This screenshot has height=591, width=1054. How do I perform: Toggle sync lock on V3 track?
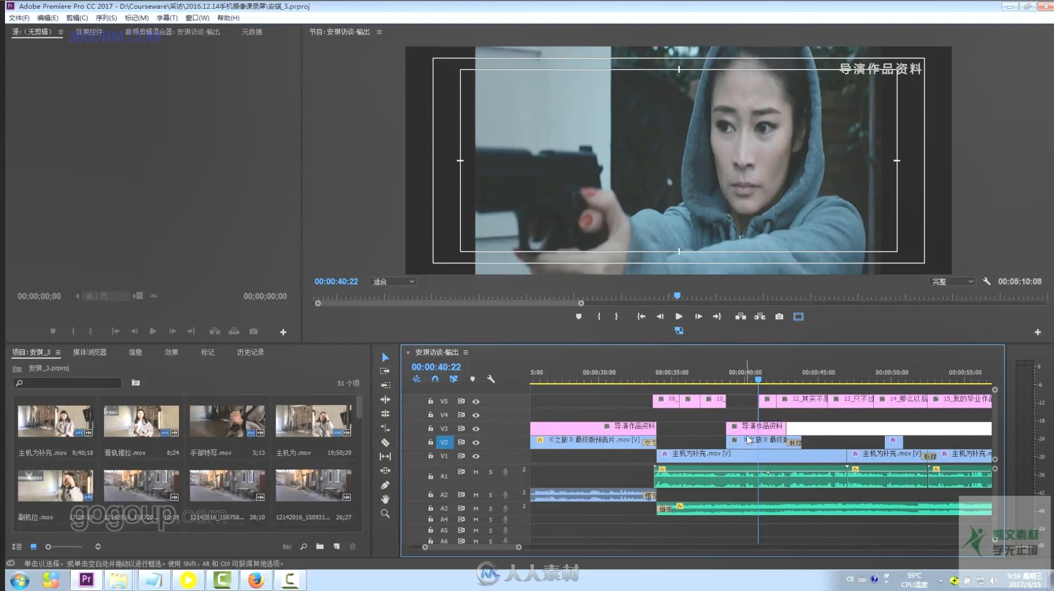[461, 428]
